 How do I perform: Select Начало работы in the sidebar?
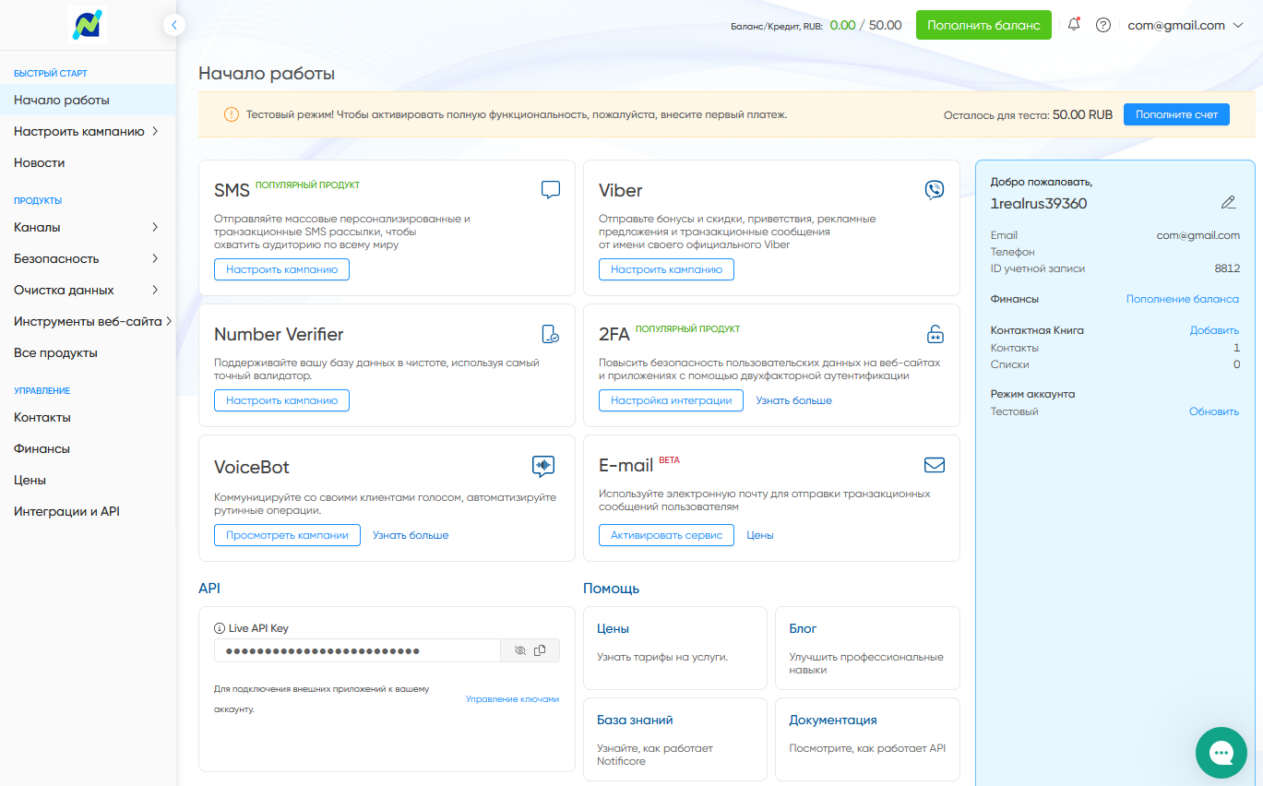(x=88, y=100)
